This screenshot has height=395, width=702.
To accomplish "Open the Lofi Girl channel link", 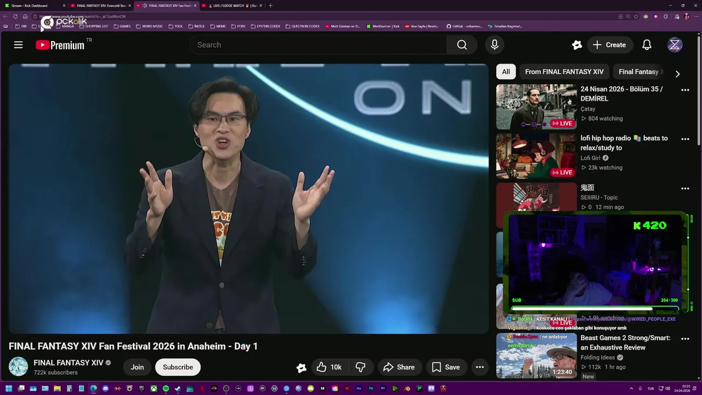I will [x=591, y=158].
